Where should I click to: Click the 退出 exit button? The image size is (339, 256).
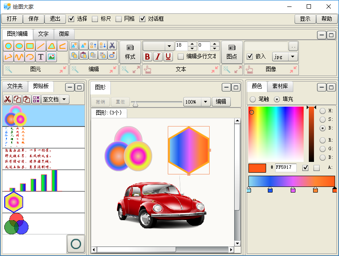click(x=55, y=19)
